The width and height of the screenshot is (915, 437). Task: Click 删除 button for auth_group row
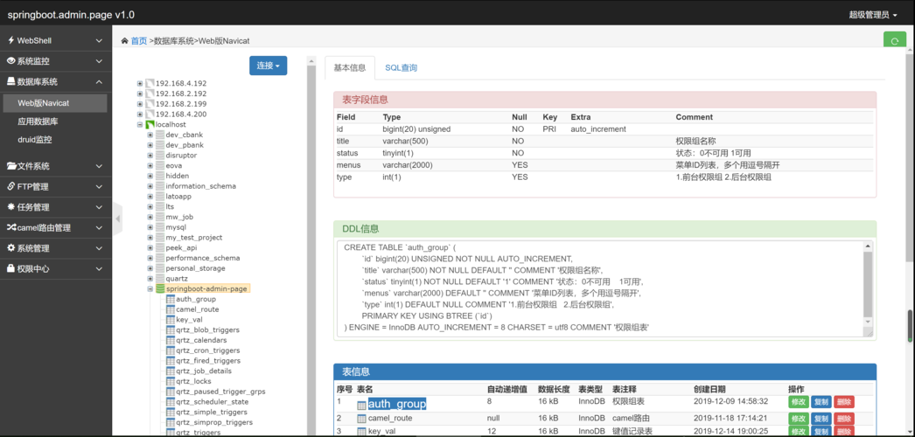click(844, 402)
